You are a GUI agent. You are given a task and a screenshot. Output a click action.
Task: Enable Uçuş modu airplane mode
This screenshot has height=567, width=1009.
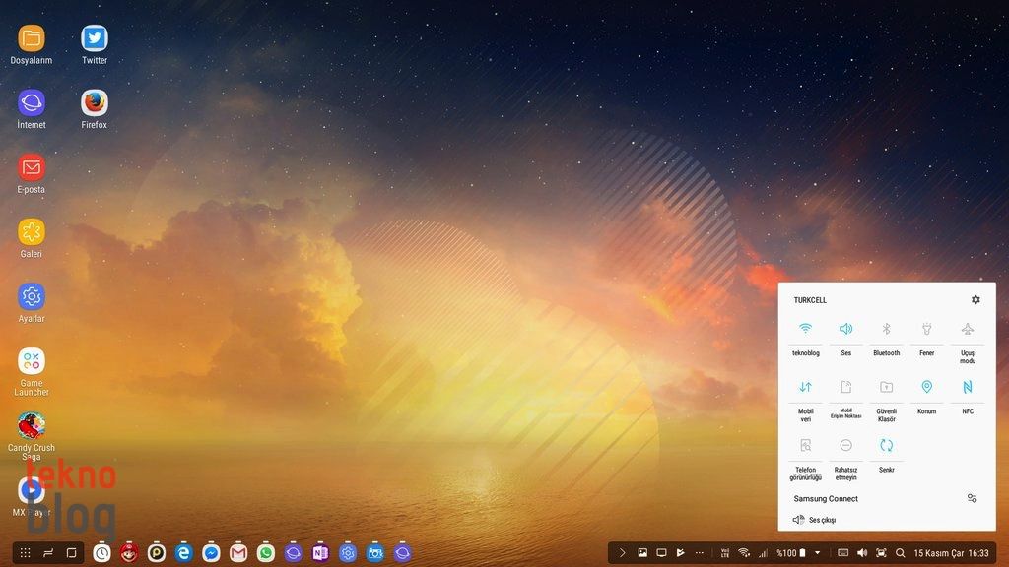pyautogui.click(x=967, y=330)
